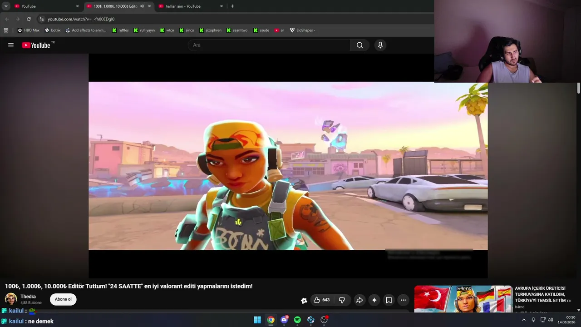581x327 pixels.
Task: Focus the YouTube Ara search field
Action: (x=269, y=45)
